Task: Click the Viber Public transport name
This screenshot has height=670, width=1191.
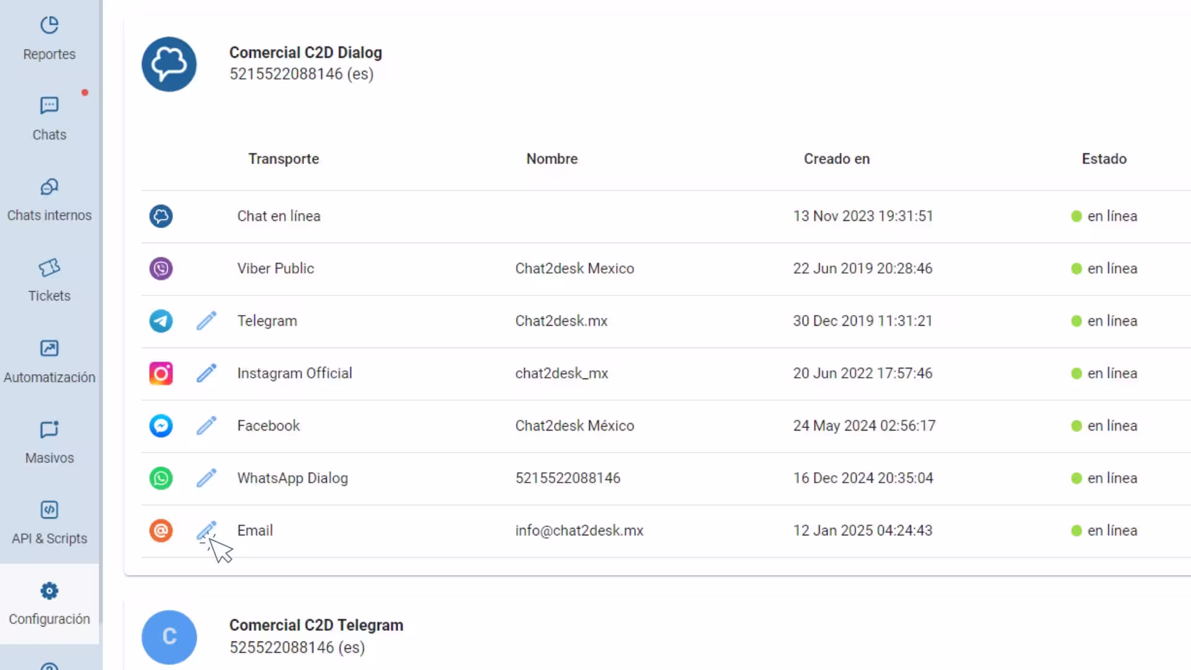Action: coord(275,269)
